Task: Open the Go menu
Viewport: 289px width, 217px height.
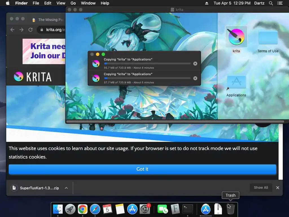Action: pyautogui.click(x=73, y=3)
